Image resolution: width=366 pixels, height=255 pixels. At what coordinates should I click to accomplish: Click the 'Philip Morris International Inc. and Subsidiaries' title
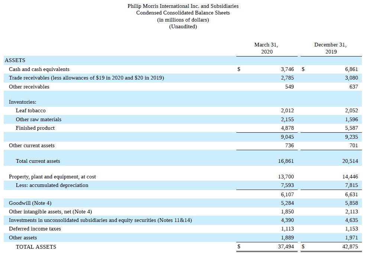(x=183, y=6)
